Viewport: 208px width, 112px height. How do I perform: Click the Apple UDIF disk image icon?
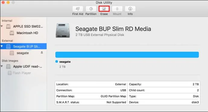click(x=8, y=66)
